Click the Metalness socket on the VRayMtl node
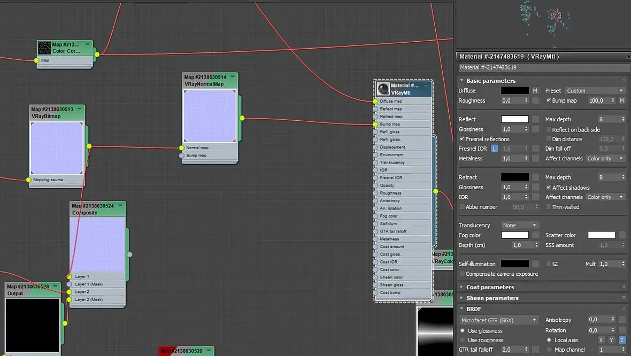The height and width of the screenshot is (356, 631). coord(375,239)
